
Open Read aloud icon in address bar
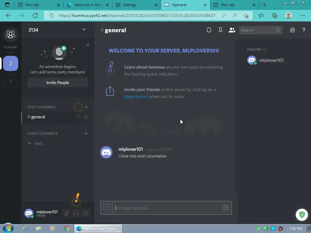point(235,15)
